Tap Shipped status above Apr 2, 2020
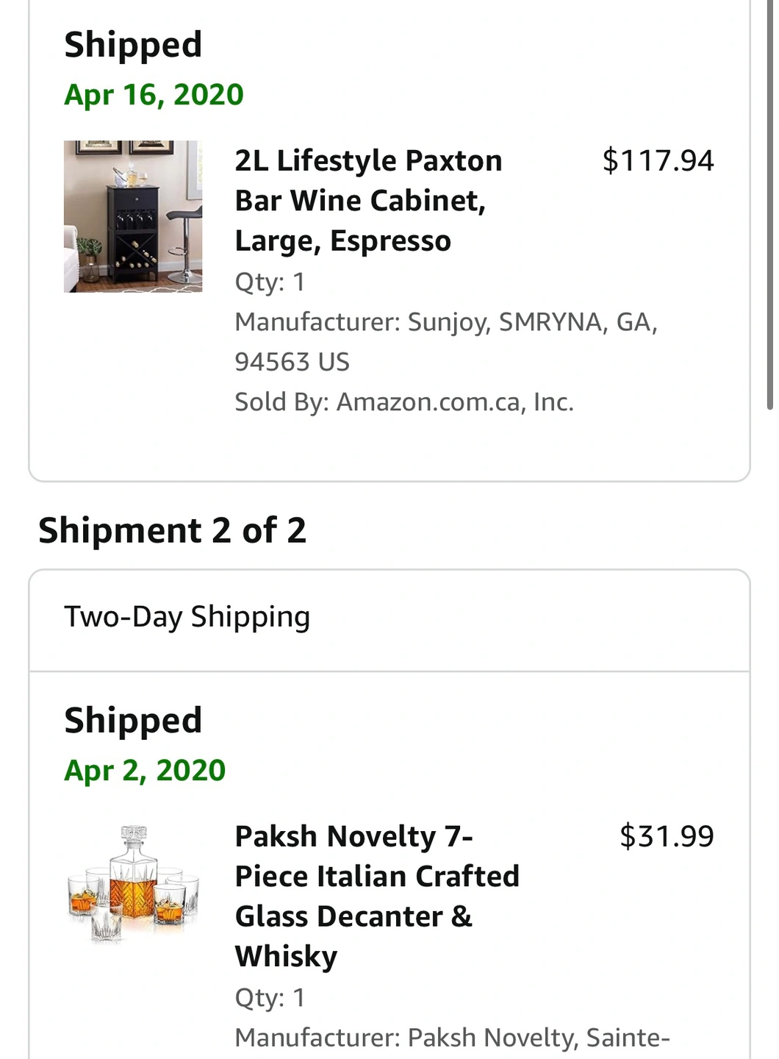 pyautogui.click(x=133, y=720)
